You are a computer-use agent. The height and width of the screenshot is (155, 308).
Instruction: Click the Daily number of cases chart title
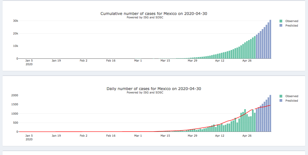click(x=154, y=89)
